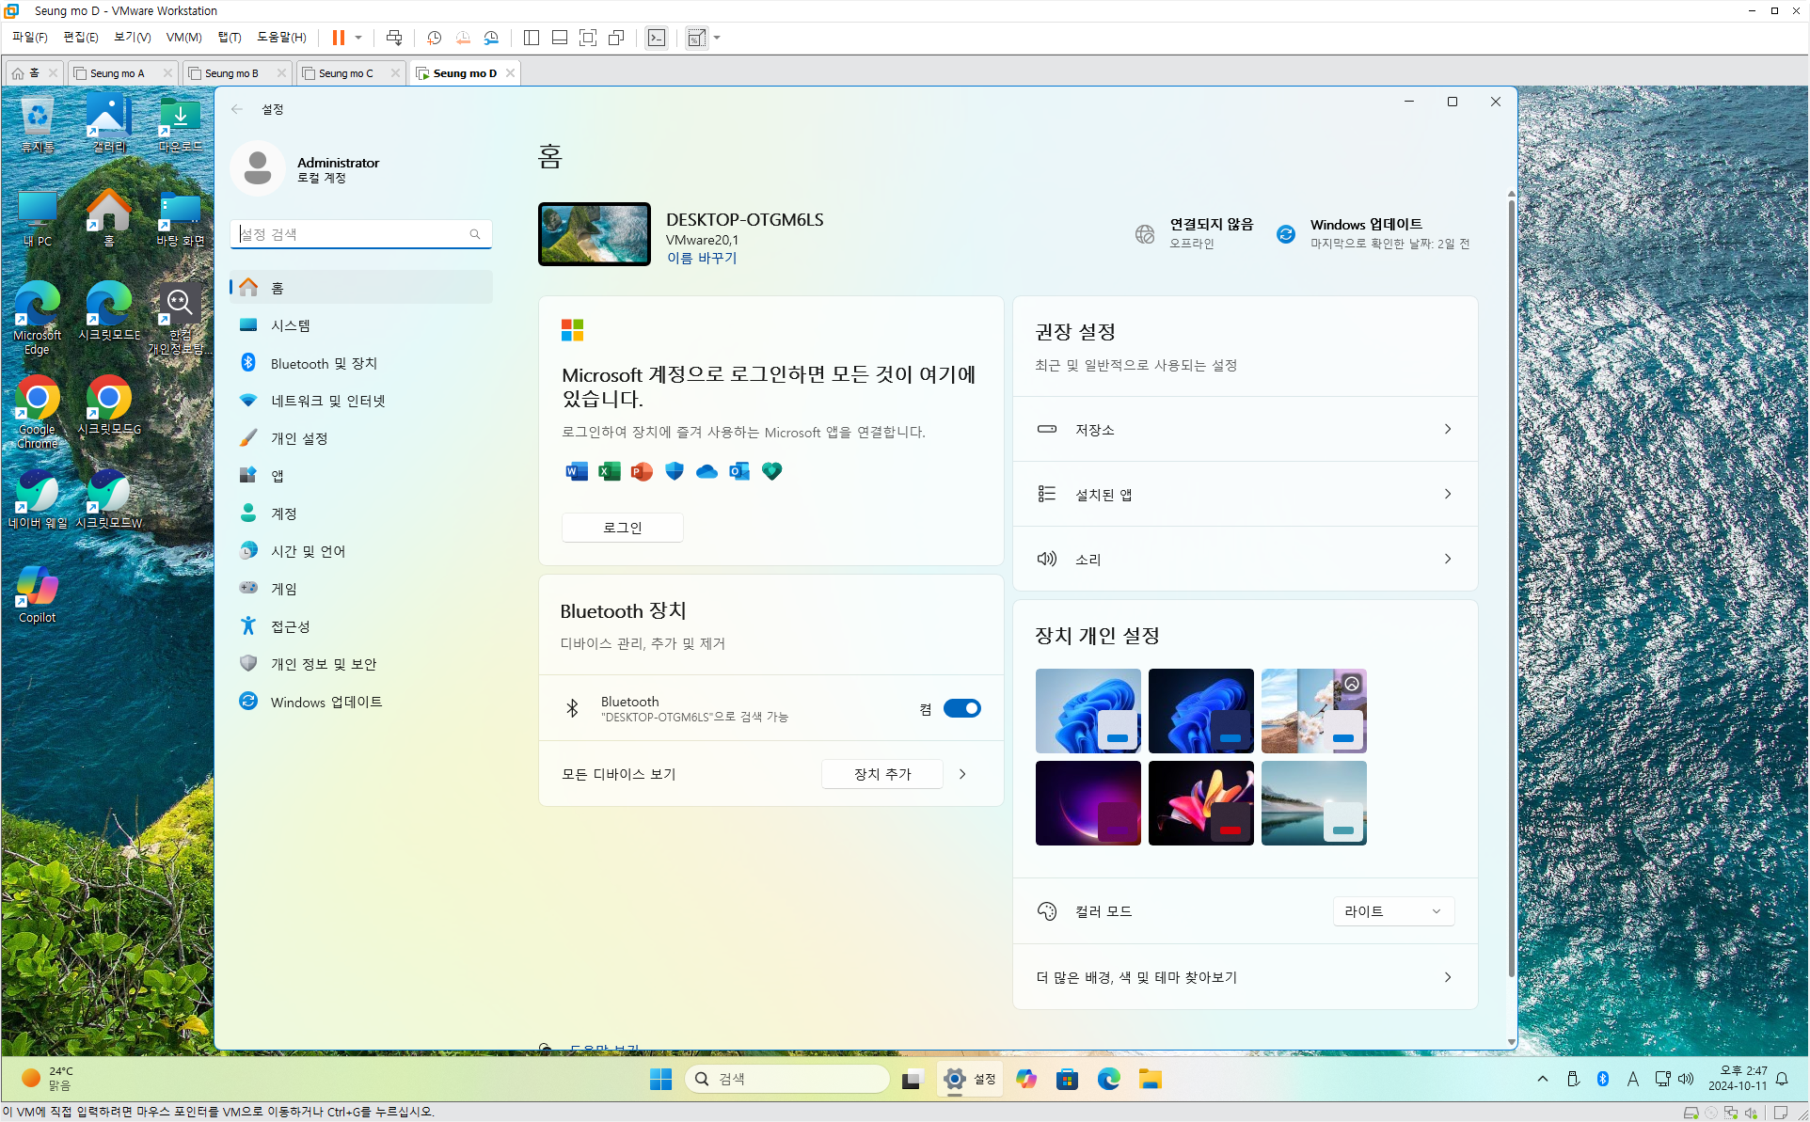
Task: Select 네트워크 및 인터넷 in sidebar
Action: [x=327, y=401]
